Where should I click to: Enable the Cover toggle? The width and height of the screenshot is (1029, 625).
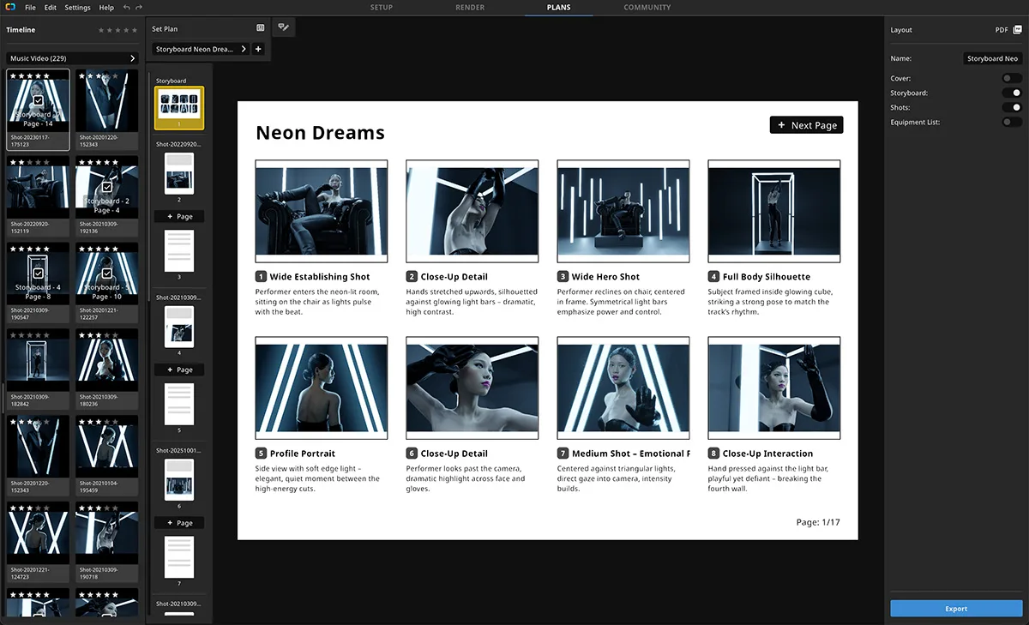(1012, 78)
